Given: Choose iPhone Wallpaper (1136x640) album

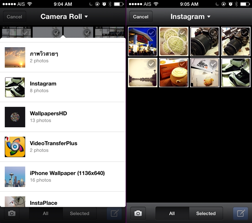Looking at the screenshot, I should pyautogui.click(x=63, y=177).
